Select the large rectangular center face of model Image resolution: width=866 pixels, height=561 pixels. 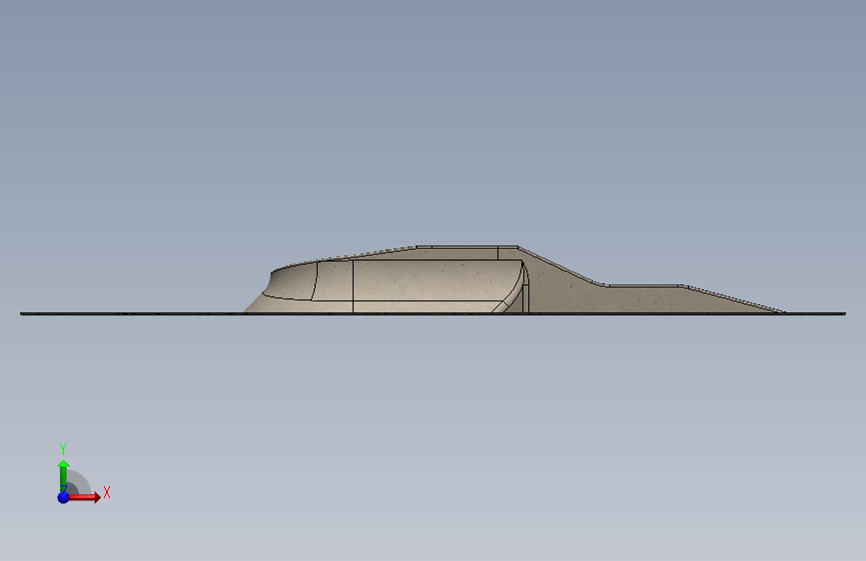[x=433, y=280]
